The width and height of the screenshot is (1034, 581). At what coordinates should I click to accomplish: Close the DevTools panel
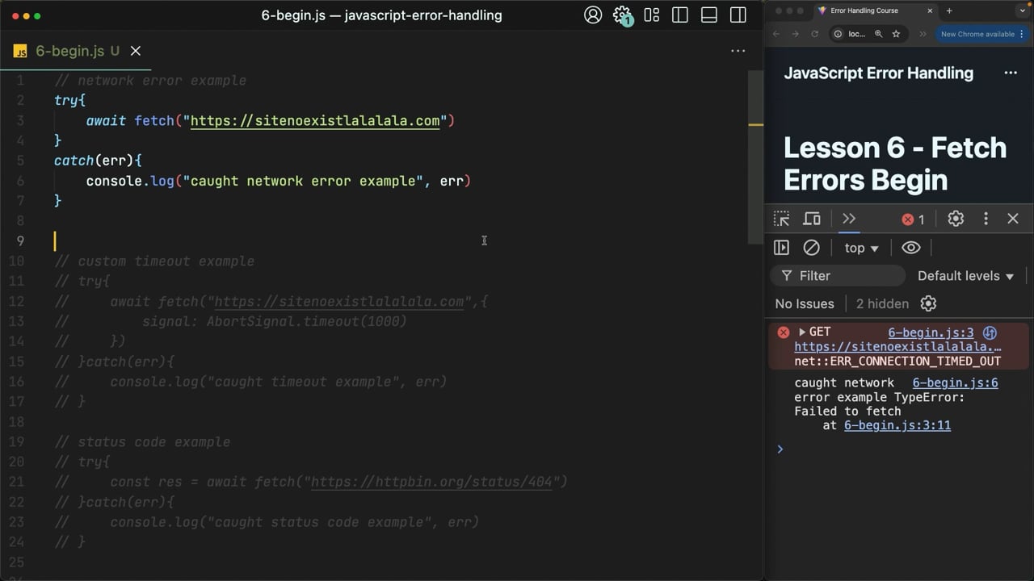click(1013, 219)
